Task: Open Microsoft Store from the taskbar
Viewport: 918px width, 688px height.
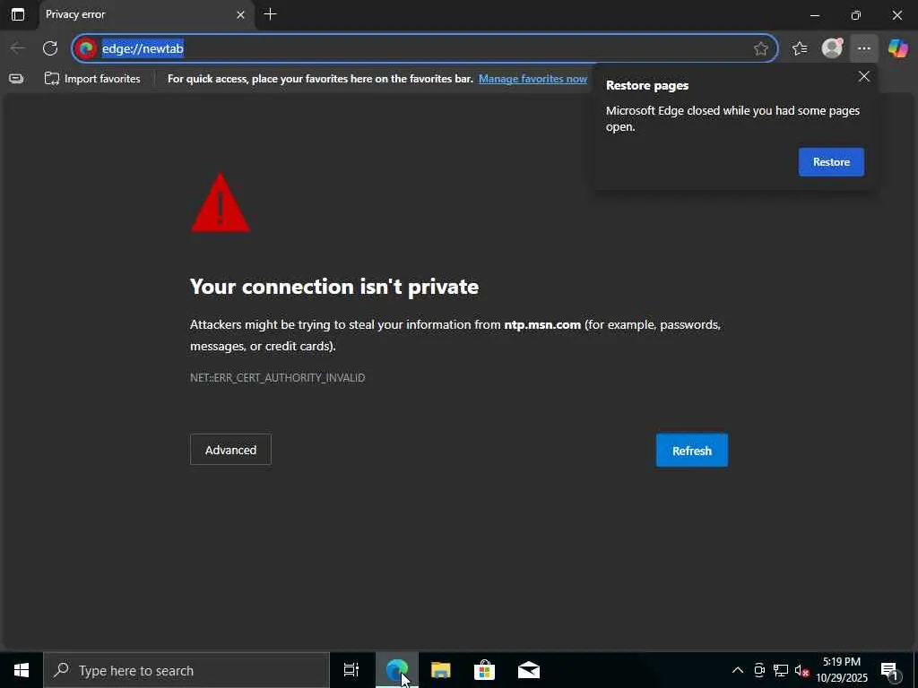Action: tap(484, 670)
